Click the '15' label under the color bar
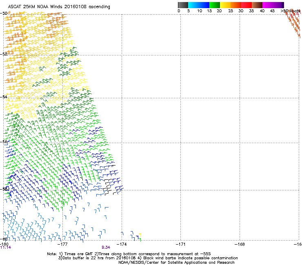Viewport: 302px width, 265px height. [x=209, y=11]
